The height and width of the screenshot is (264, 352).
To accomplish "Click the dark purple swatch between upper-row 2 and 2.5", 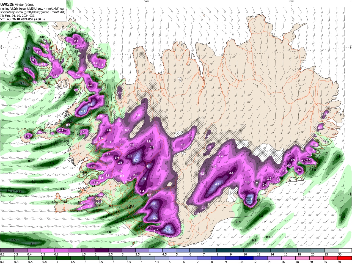I will click(x=102, y=251).
